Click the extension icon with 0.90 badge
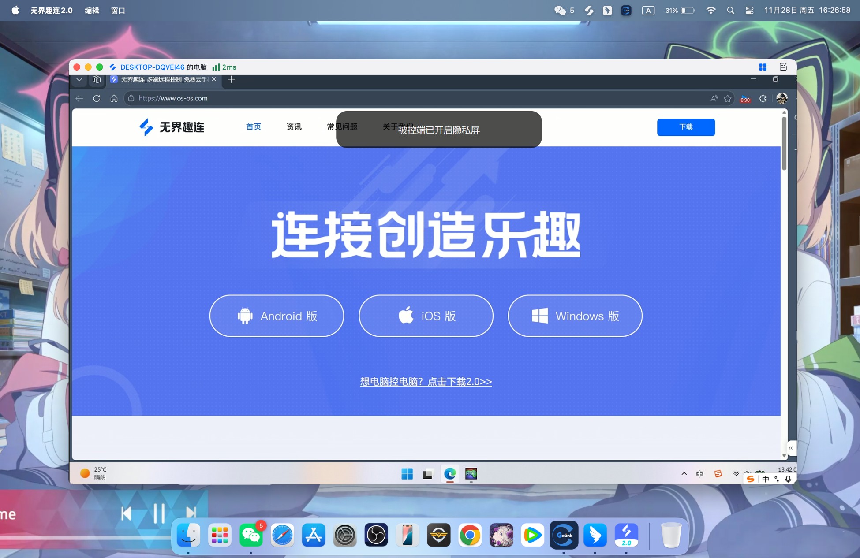This screenshot has height=558, width=860. [745, 99]
